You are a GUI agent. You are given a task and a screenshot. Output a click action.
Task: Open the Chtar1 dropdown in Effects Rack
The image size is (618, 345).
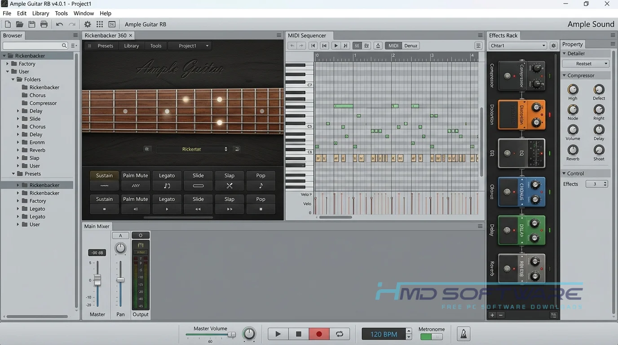pos(518,45)
